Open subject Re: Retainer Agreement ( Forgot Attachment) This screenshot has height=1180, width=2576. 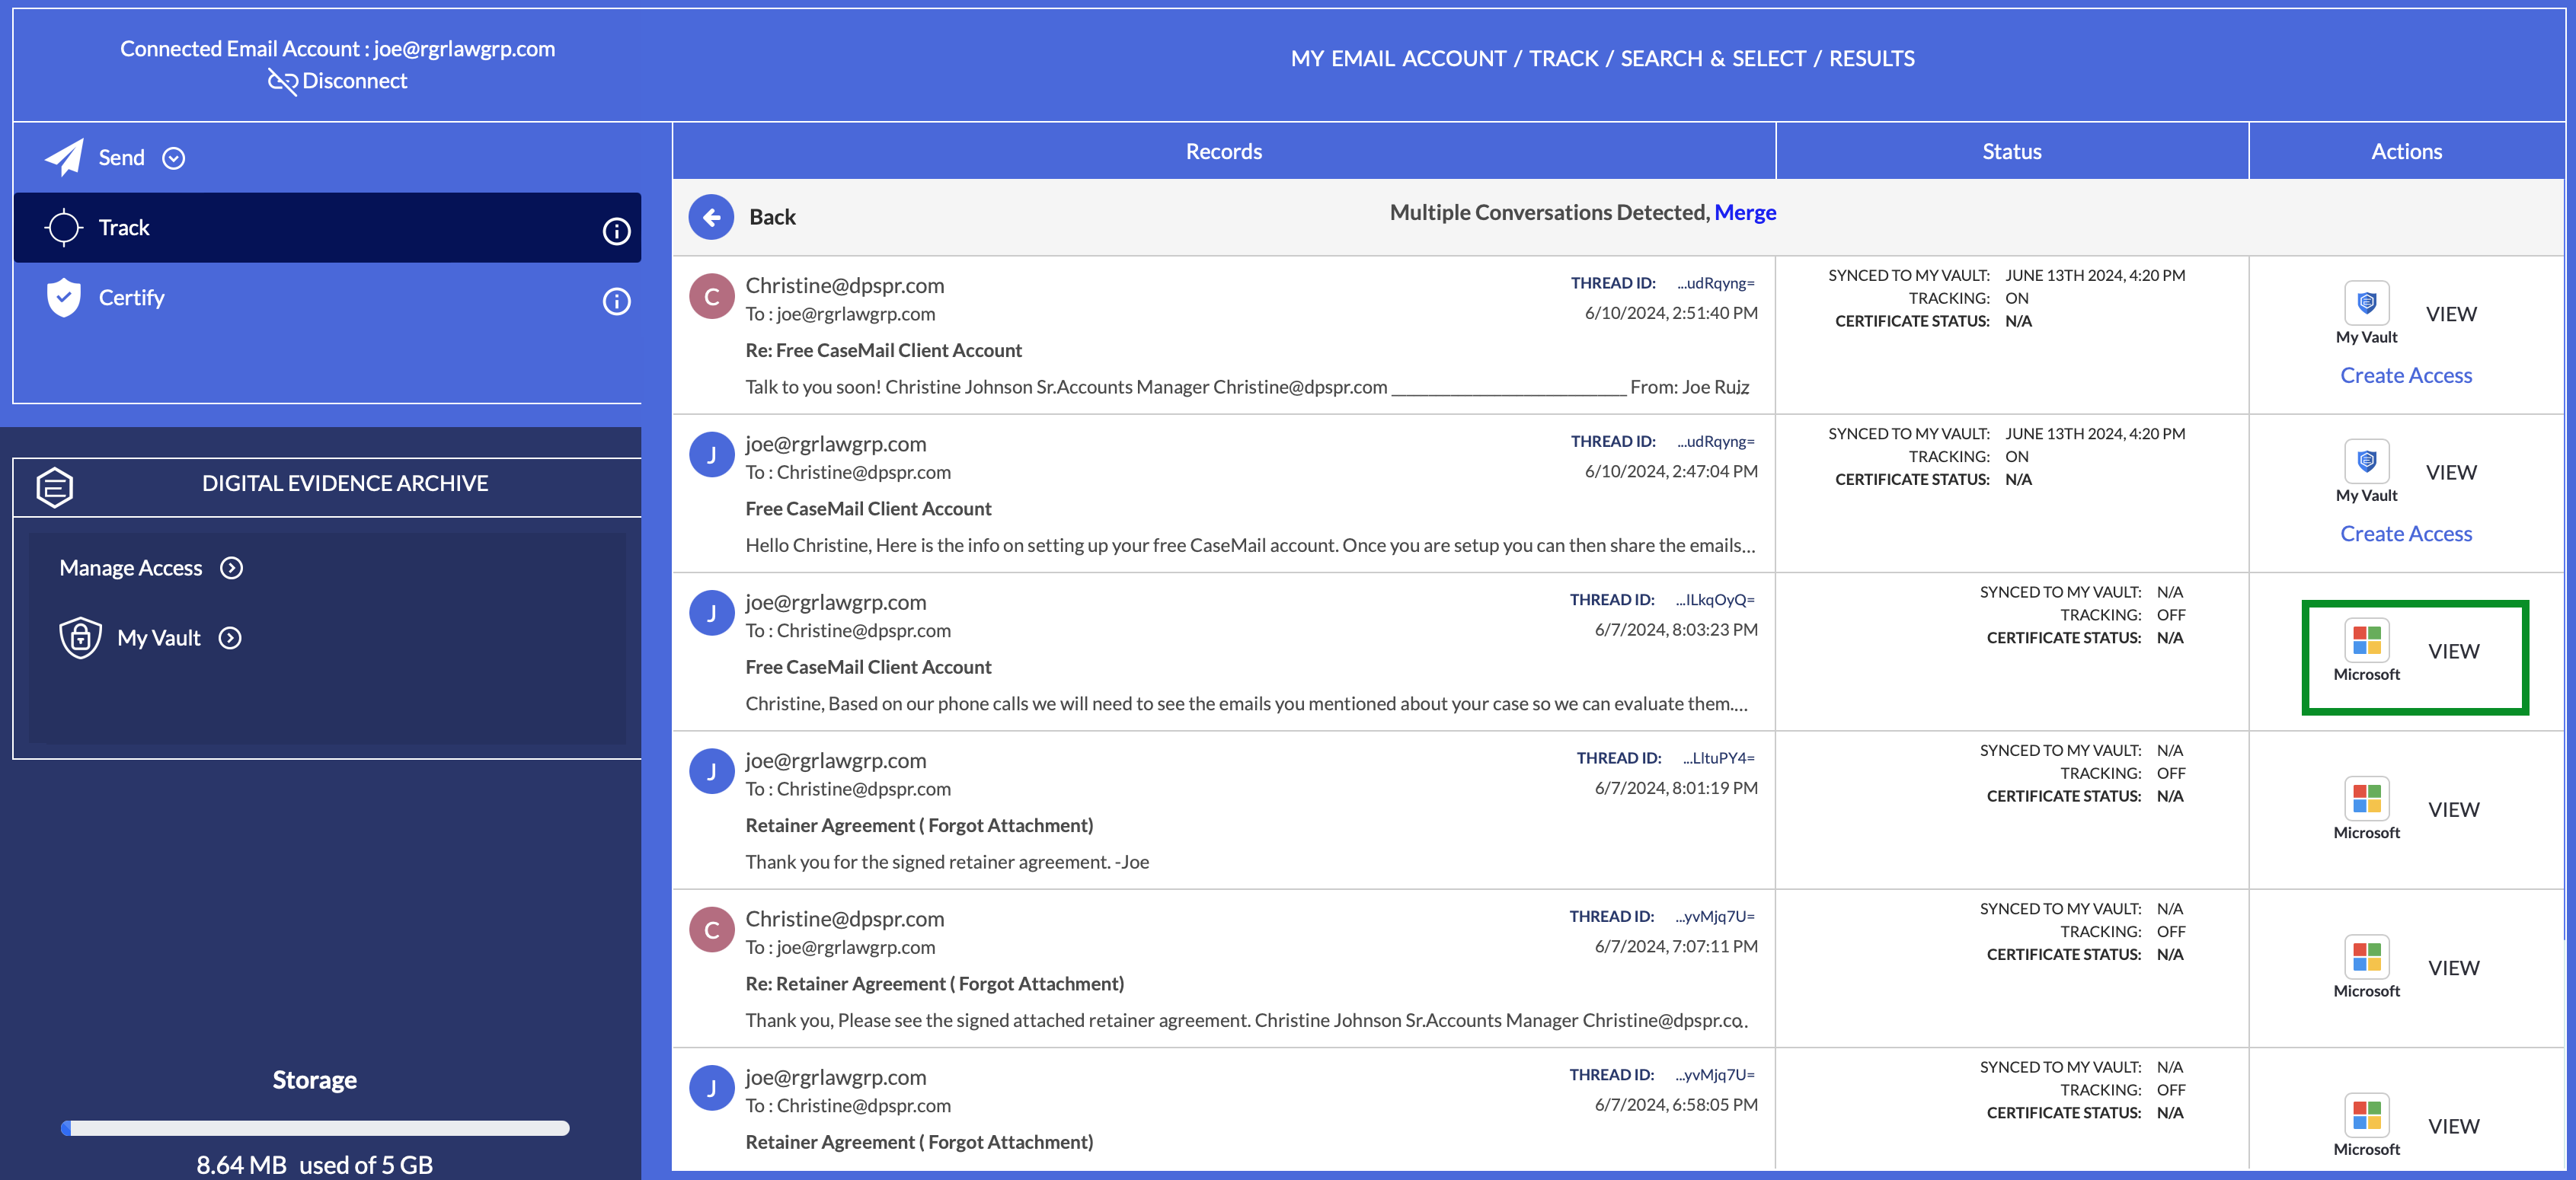tap(934, 984)
